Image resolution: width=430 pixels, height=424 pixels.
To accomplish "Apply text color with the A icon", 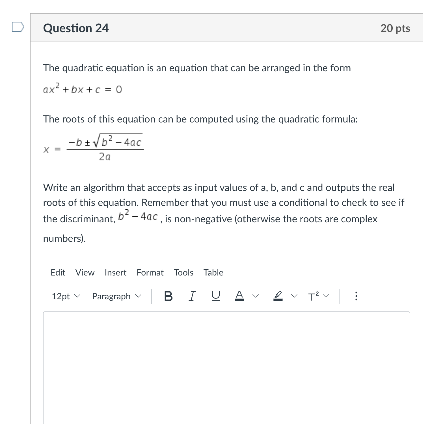I will pos(239,296).
